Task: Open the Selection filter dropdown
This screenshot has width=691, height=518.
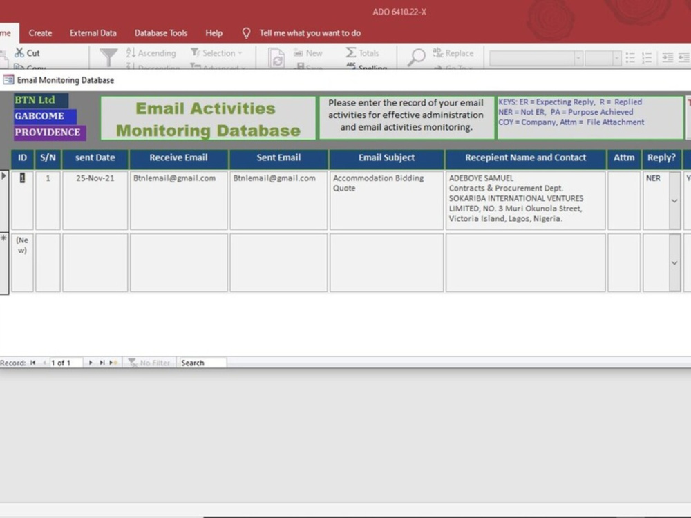Action: (x=216, y=53)
